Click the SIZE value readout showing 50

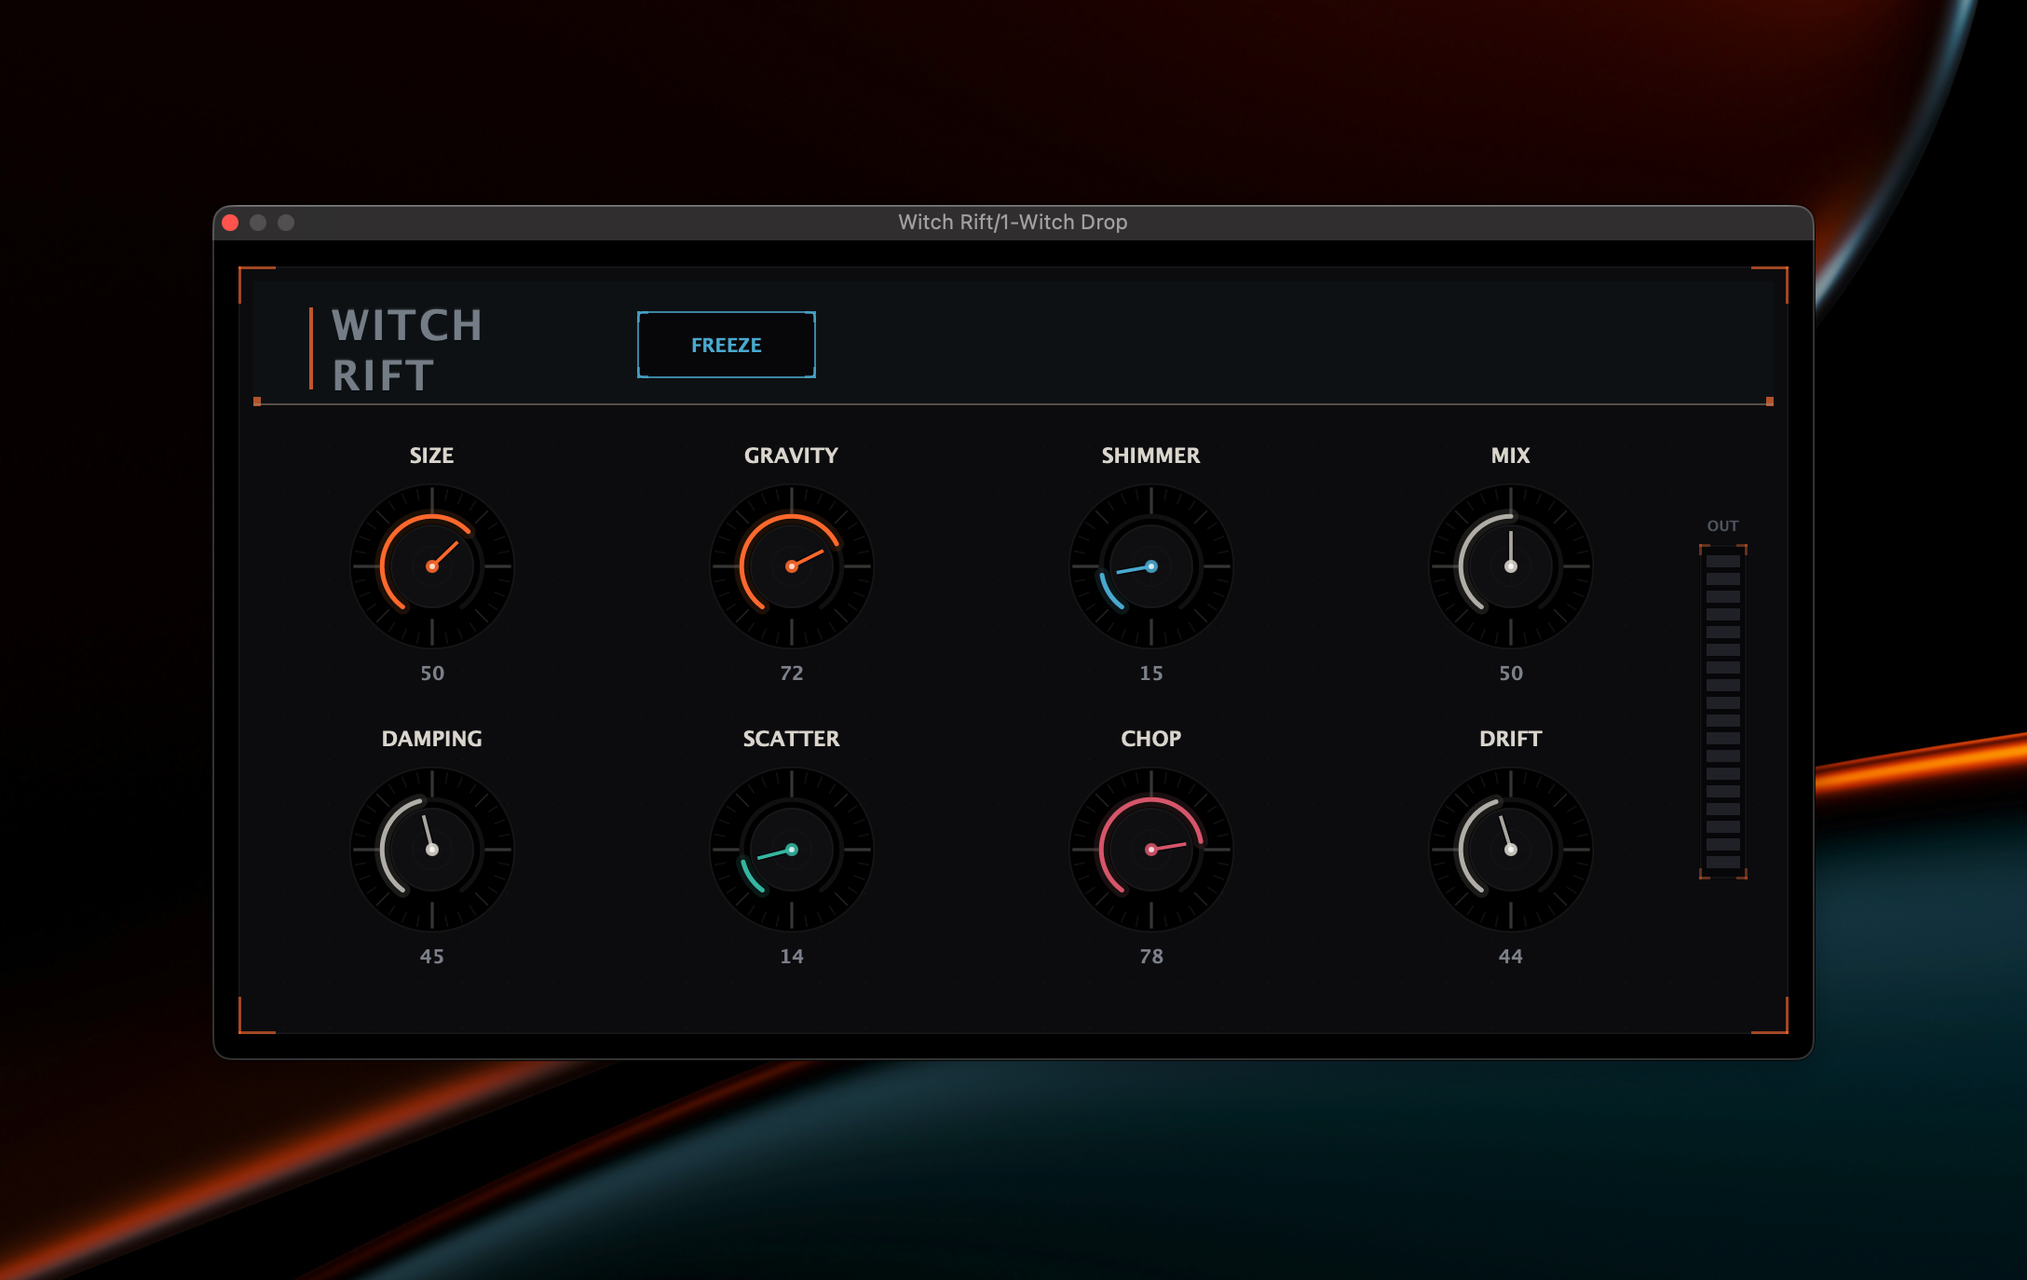click(432, 673)
